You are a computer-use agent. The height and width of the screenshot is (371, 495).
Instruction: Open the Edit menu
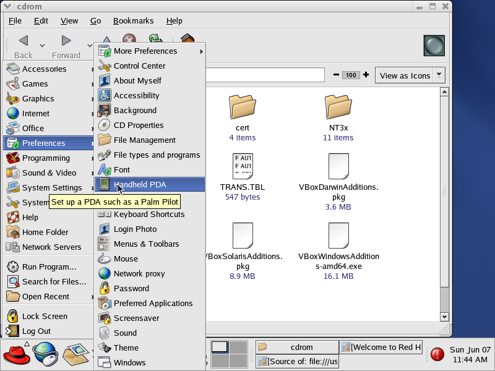coord(41,21)
